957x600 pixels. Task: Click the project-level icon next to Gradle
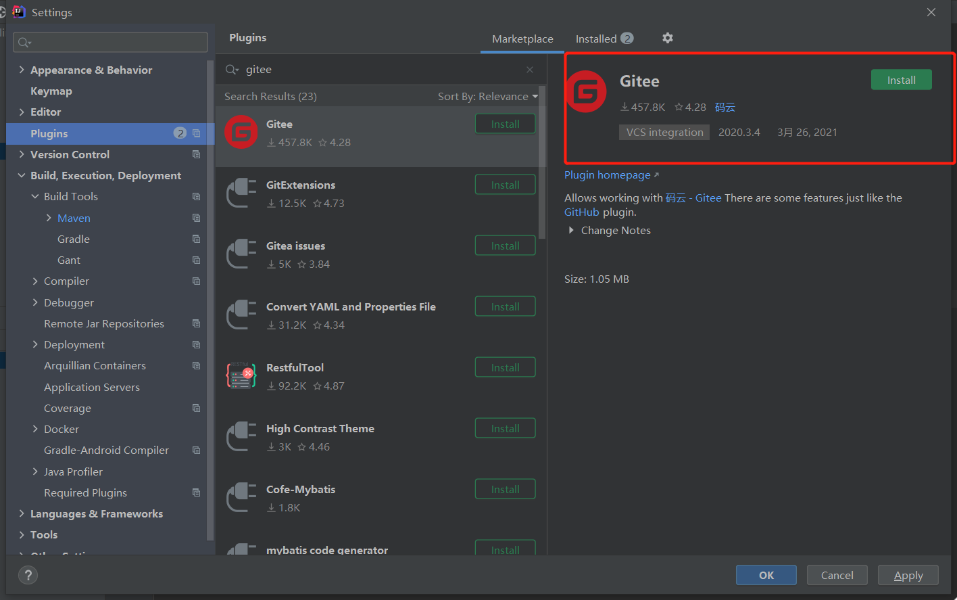(196, 239)
